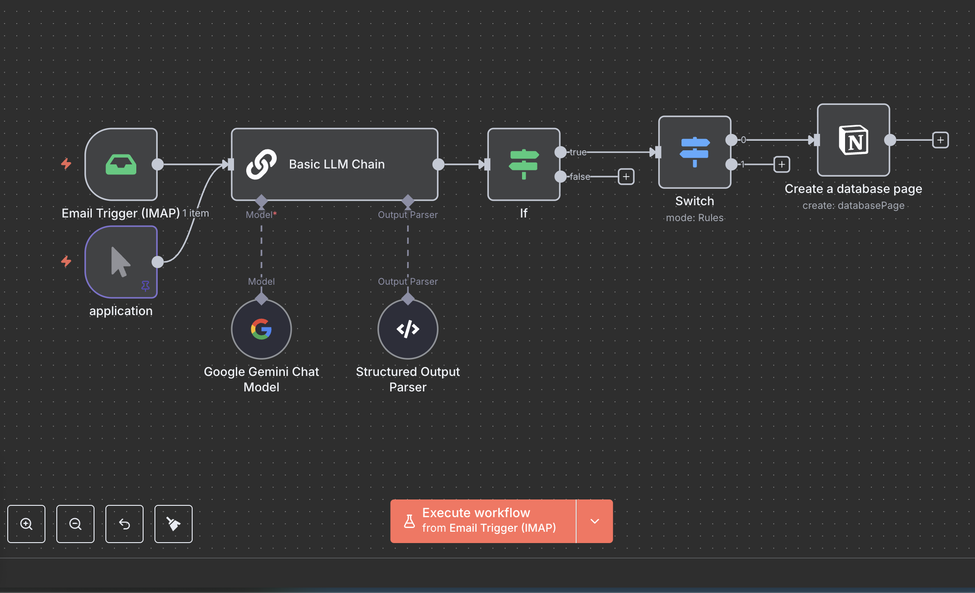975x593 pixels.
Task: Click the reset zoom button
Action: click(124, 524)
